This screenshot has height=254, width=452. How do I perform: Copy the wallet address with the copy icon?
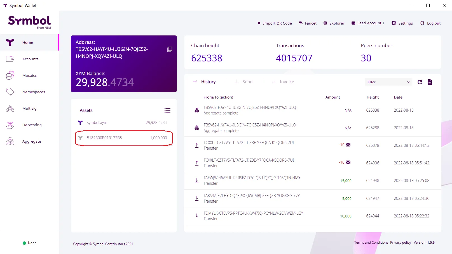pos(169,49)
